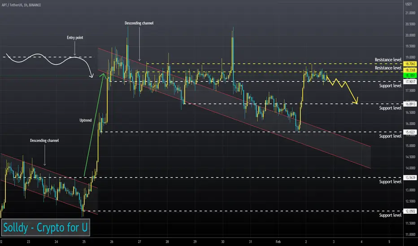
Task: Click the APT / TetherUS symbol title
Action: click(22, 5)
